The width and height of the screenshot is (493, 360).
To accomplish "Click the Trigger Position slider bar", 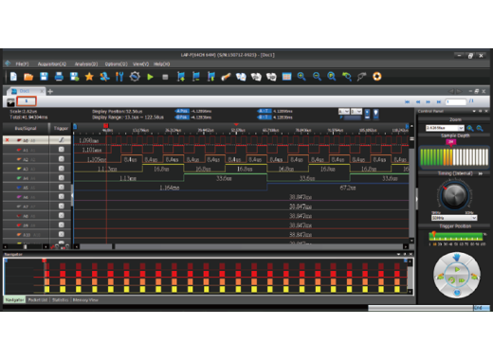I will tap(455, 236).
